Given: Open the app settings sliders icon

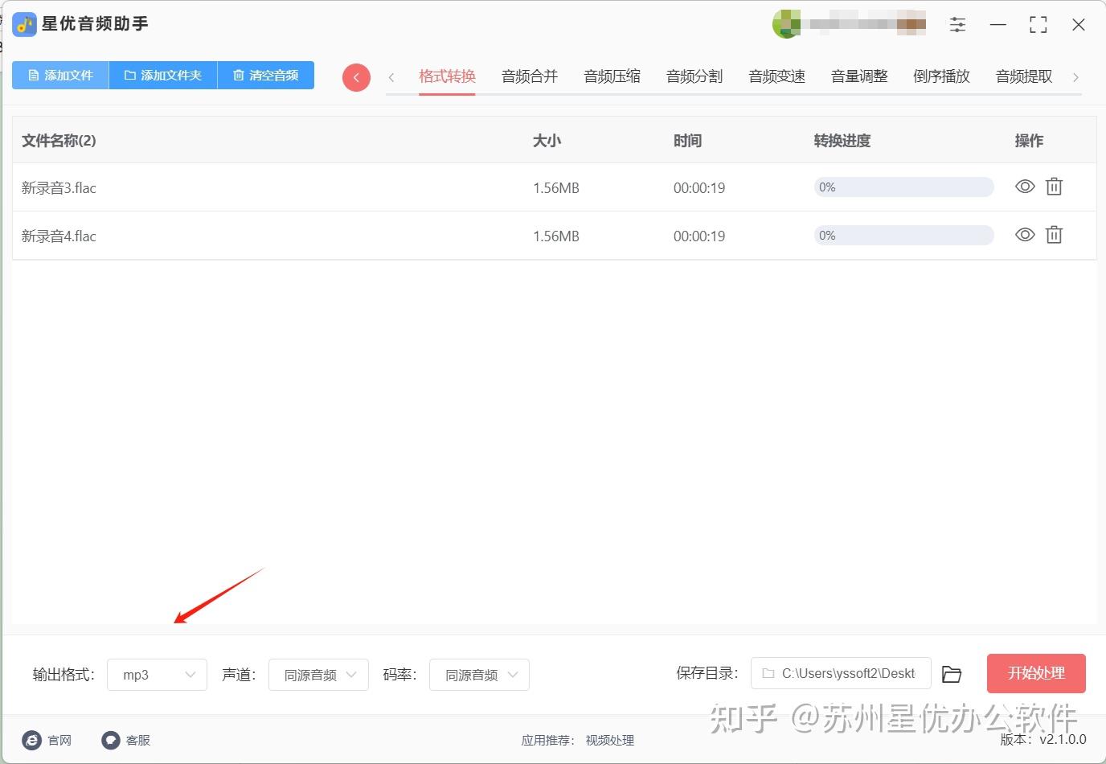Looking at the screenshot, I should click(957, 24).
